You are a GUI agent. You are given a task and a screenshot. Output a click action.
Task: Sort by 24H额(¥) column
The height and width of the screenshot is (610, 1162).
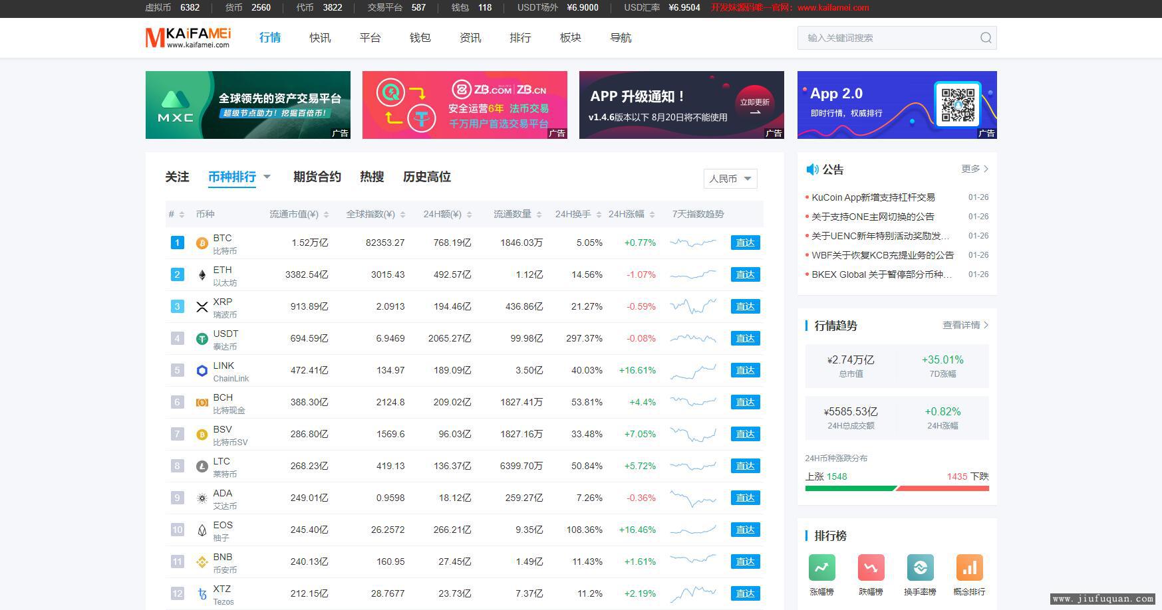coord(448,214)
